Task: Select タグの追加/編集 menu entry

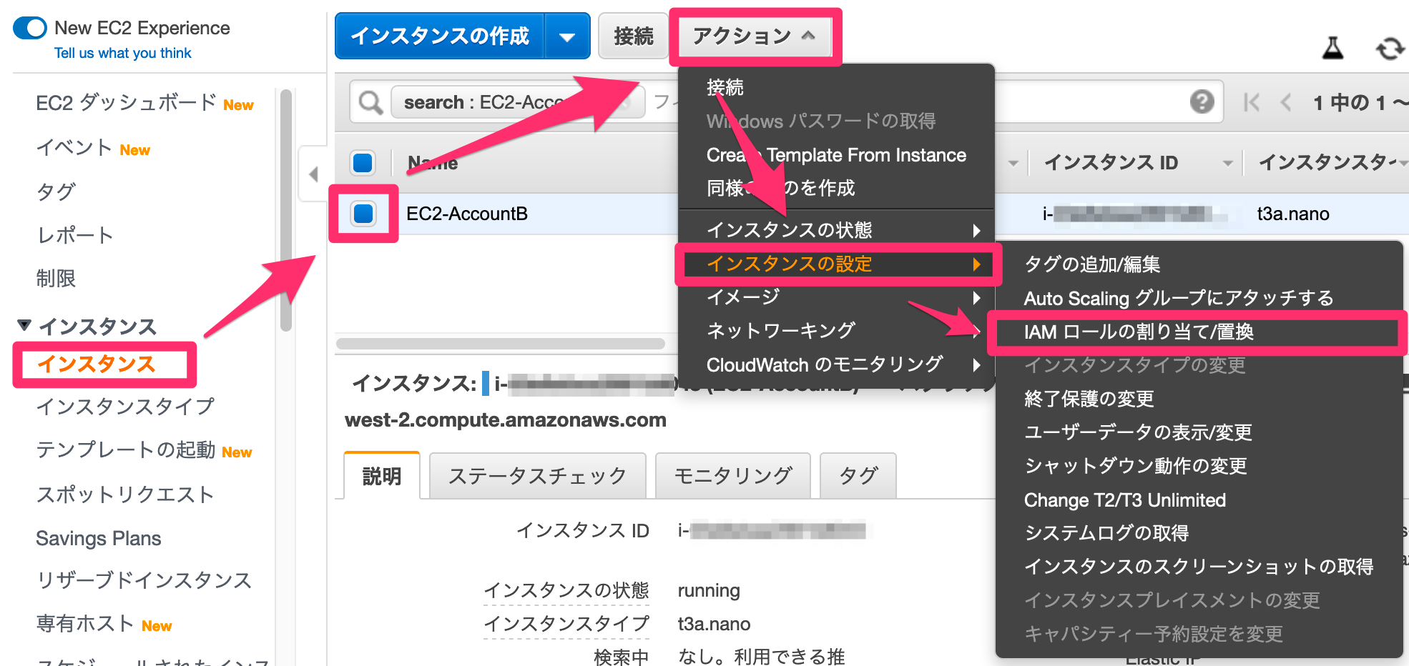Action: pyautogui.click(x=1092, y=264)
